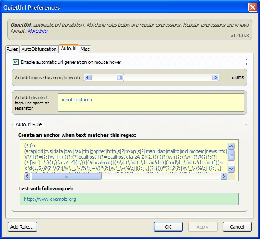Click the hover timeout slider right arrow
This screenshot has height=239, width=260.
215,77
